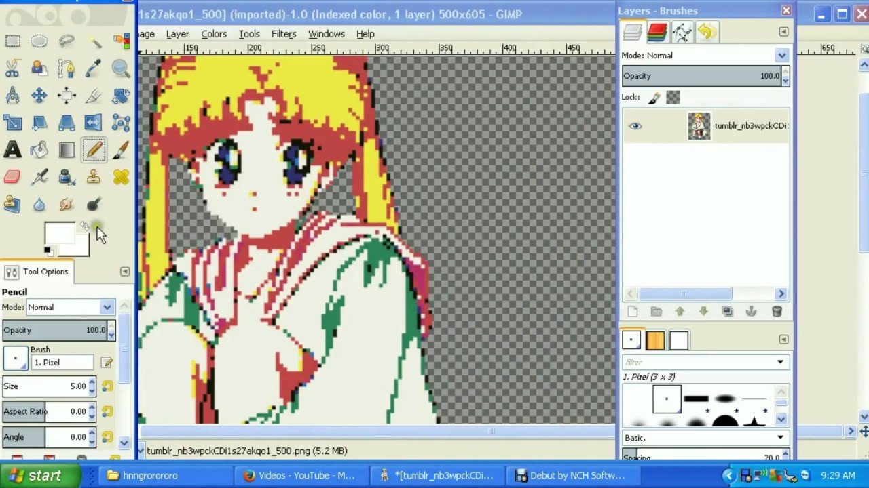Select the Eraser tool

point(12,177)
